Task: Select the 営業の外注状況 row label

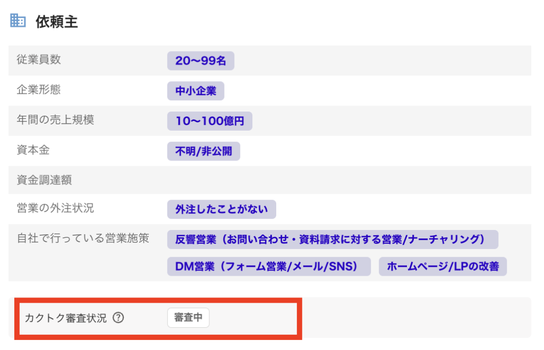Action: point(55,208)
